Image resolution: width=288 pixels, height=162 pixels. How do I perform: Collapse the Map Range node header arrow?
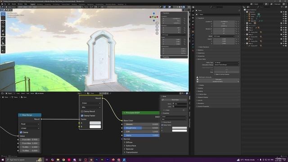tap(21, 115)
